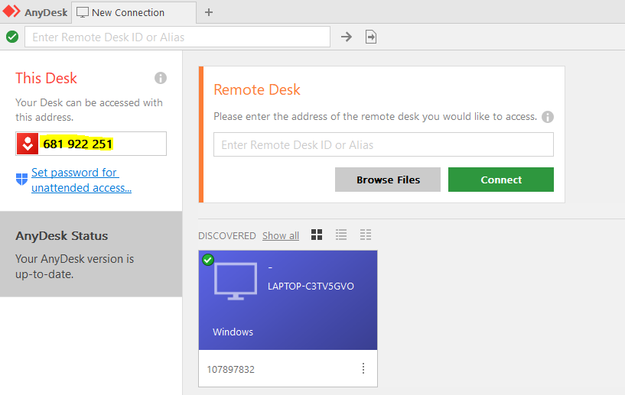Open Set password for unattended access link
Image resolution: width=625 pixels, height=395 pixels.
coord(81,180)
